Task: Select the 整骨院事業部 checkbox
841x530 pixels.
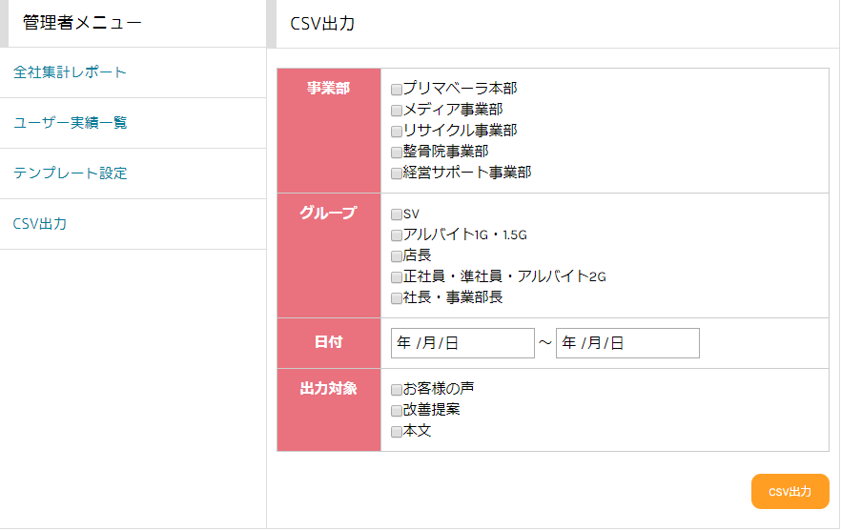Action: [397, 153]
